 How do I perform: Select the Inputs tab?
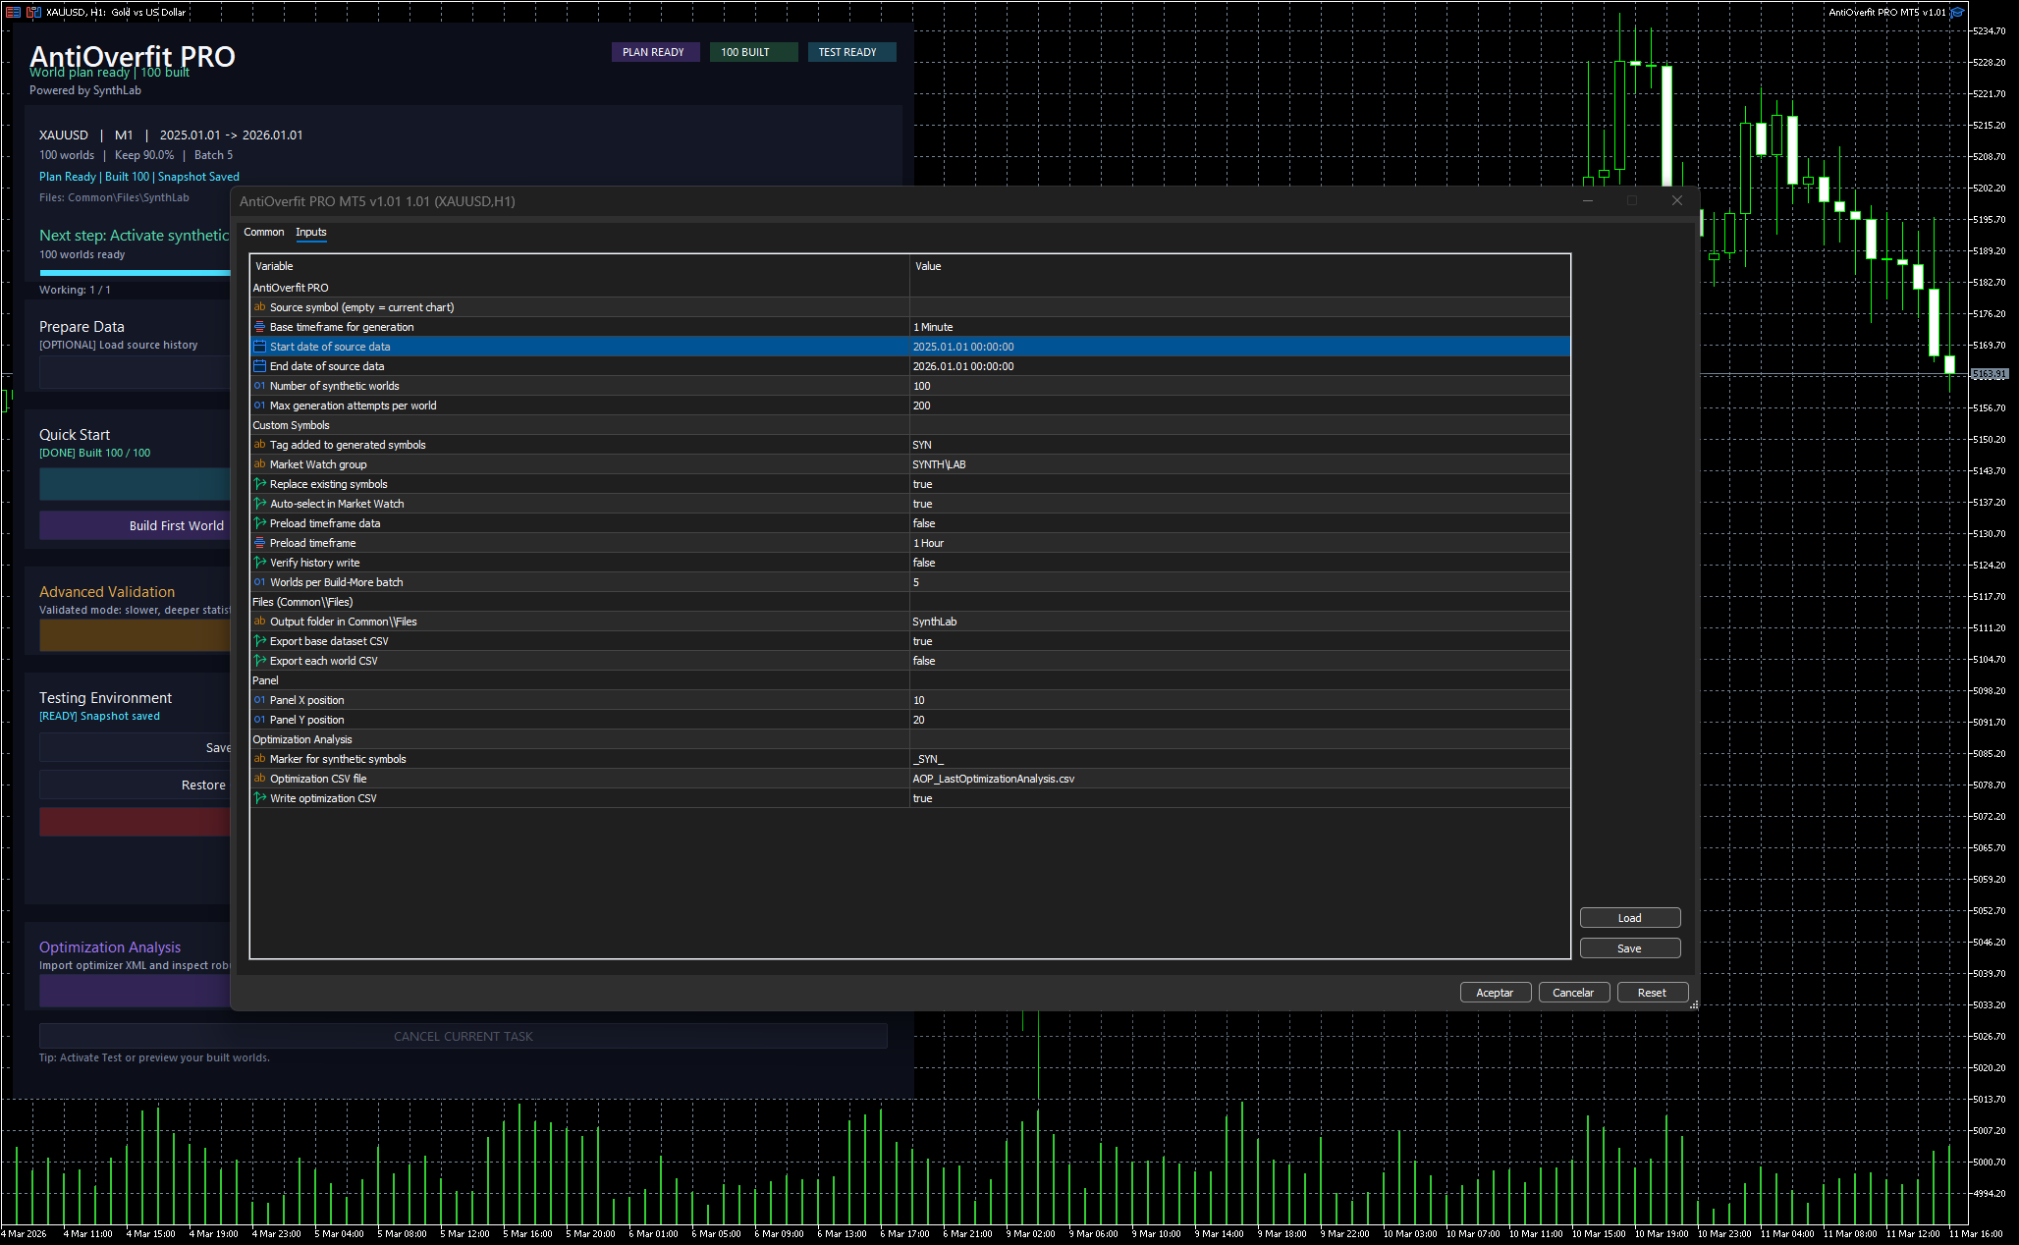310,232
